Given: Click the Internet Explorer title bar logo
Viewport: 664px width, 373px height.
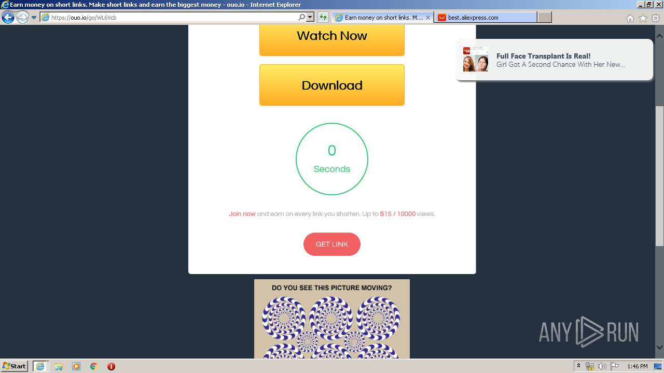Looking at the screenshot, I should [x=5, y=5].
